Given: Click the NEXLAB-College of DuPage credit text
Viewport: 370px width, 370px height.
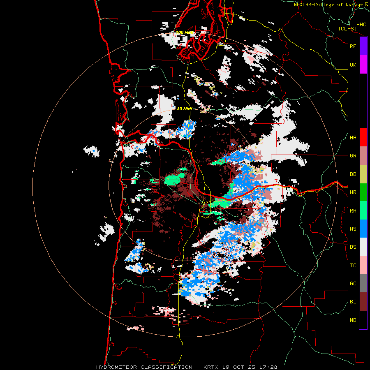Looking at the screenshot, I should tap(328, 5).
